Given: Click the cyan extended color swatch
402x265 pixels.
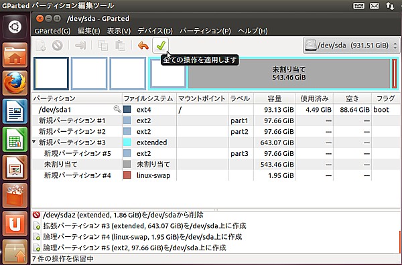Looking at the screenshot, I should click(127, 142).
